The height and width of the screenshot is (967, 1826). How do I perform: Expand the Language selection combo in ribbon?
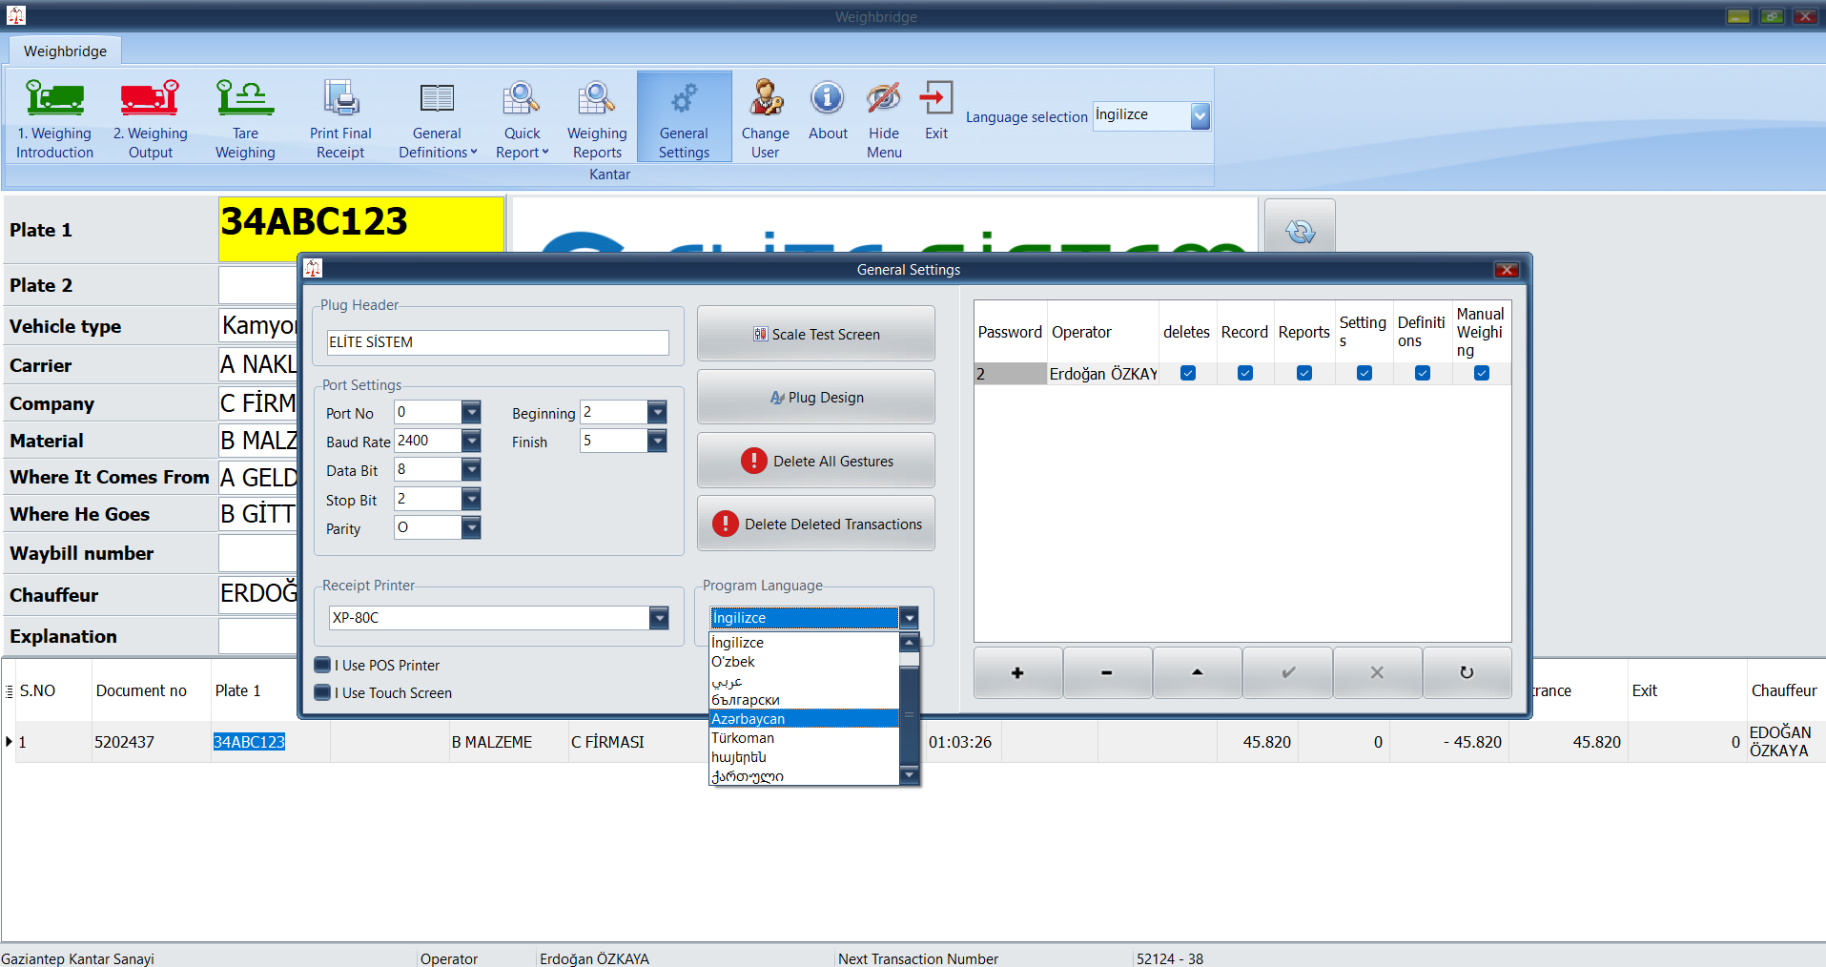pyautogui.click(x=1200, y=116)
